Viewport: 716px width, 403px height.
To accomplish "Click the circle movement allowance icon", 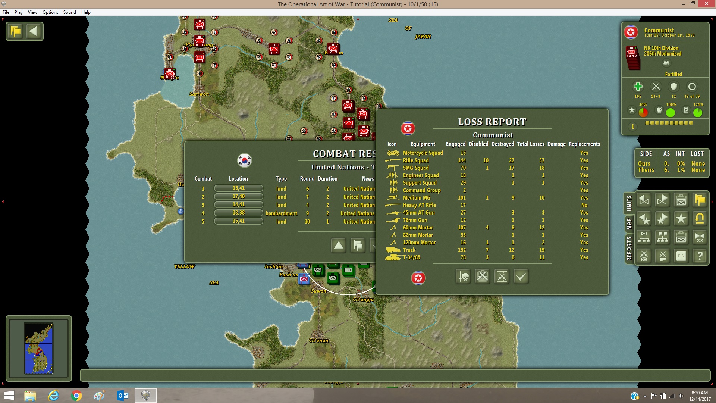I will (692, 87).
